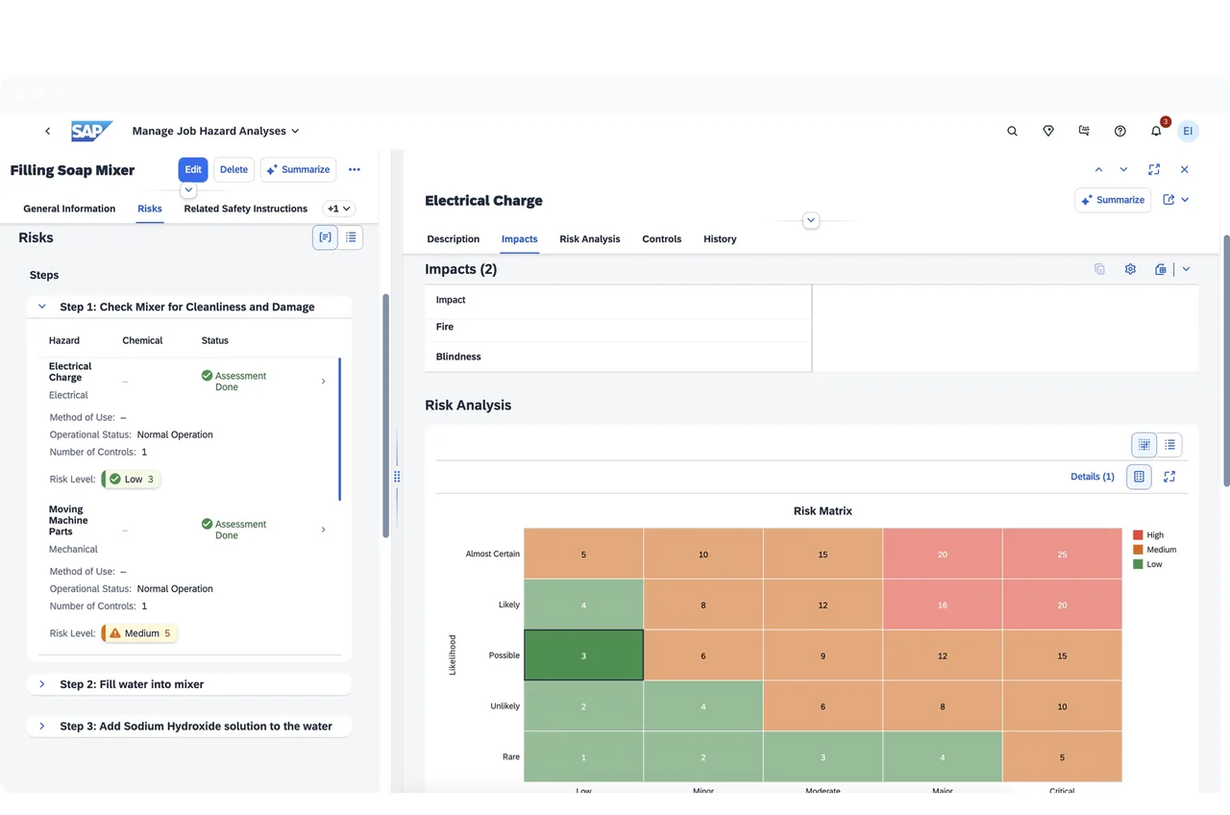The height and width of the screenshot is (815, 1230).
Task: Open the dropdown arrow beside Impacts export
Action: (x=1186, y=269)
